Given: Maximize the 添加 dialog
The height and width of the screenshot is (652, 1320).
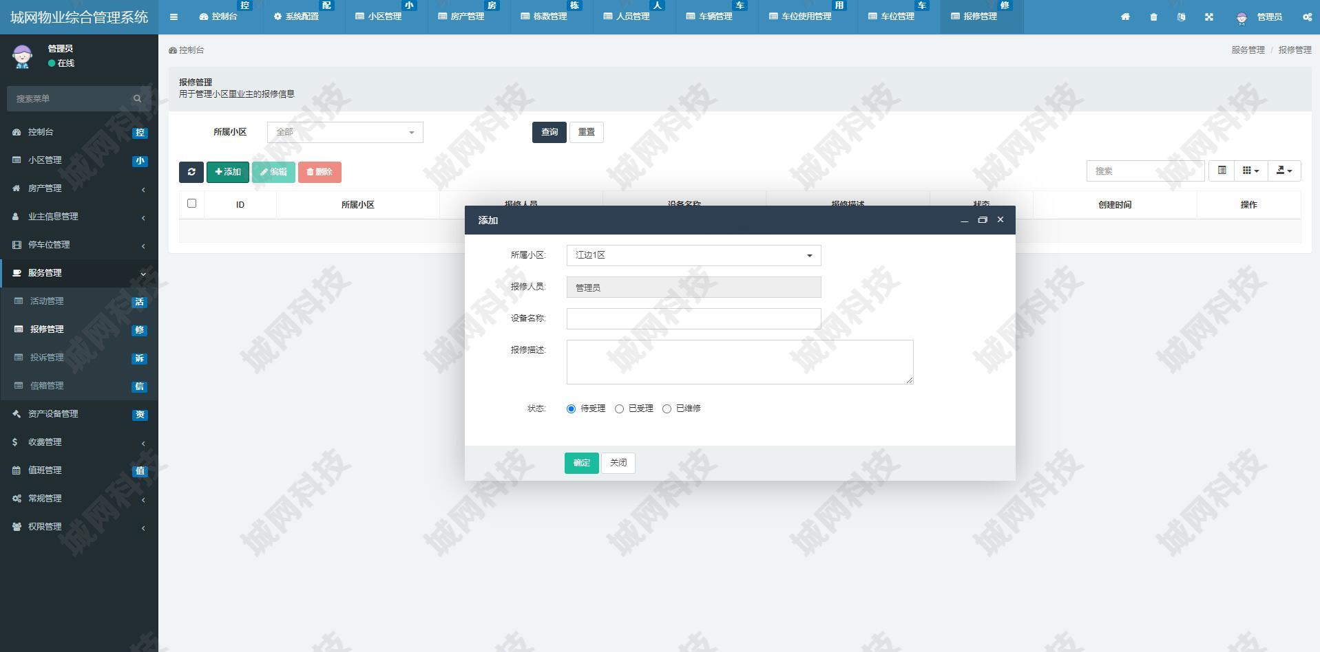Looking at the screenshot, I should tap(983, 220).
